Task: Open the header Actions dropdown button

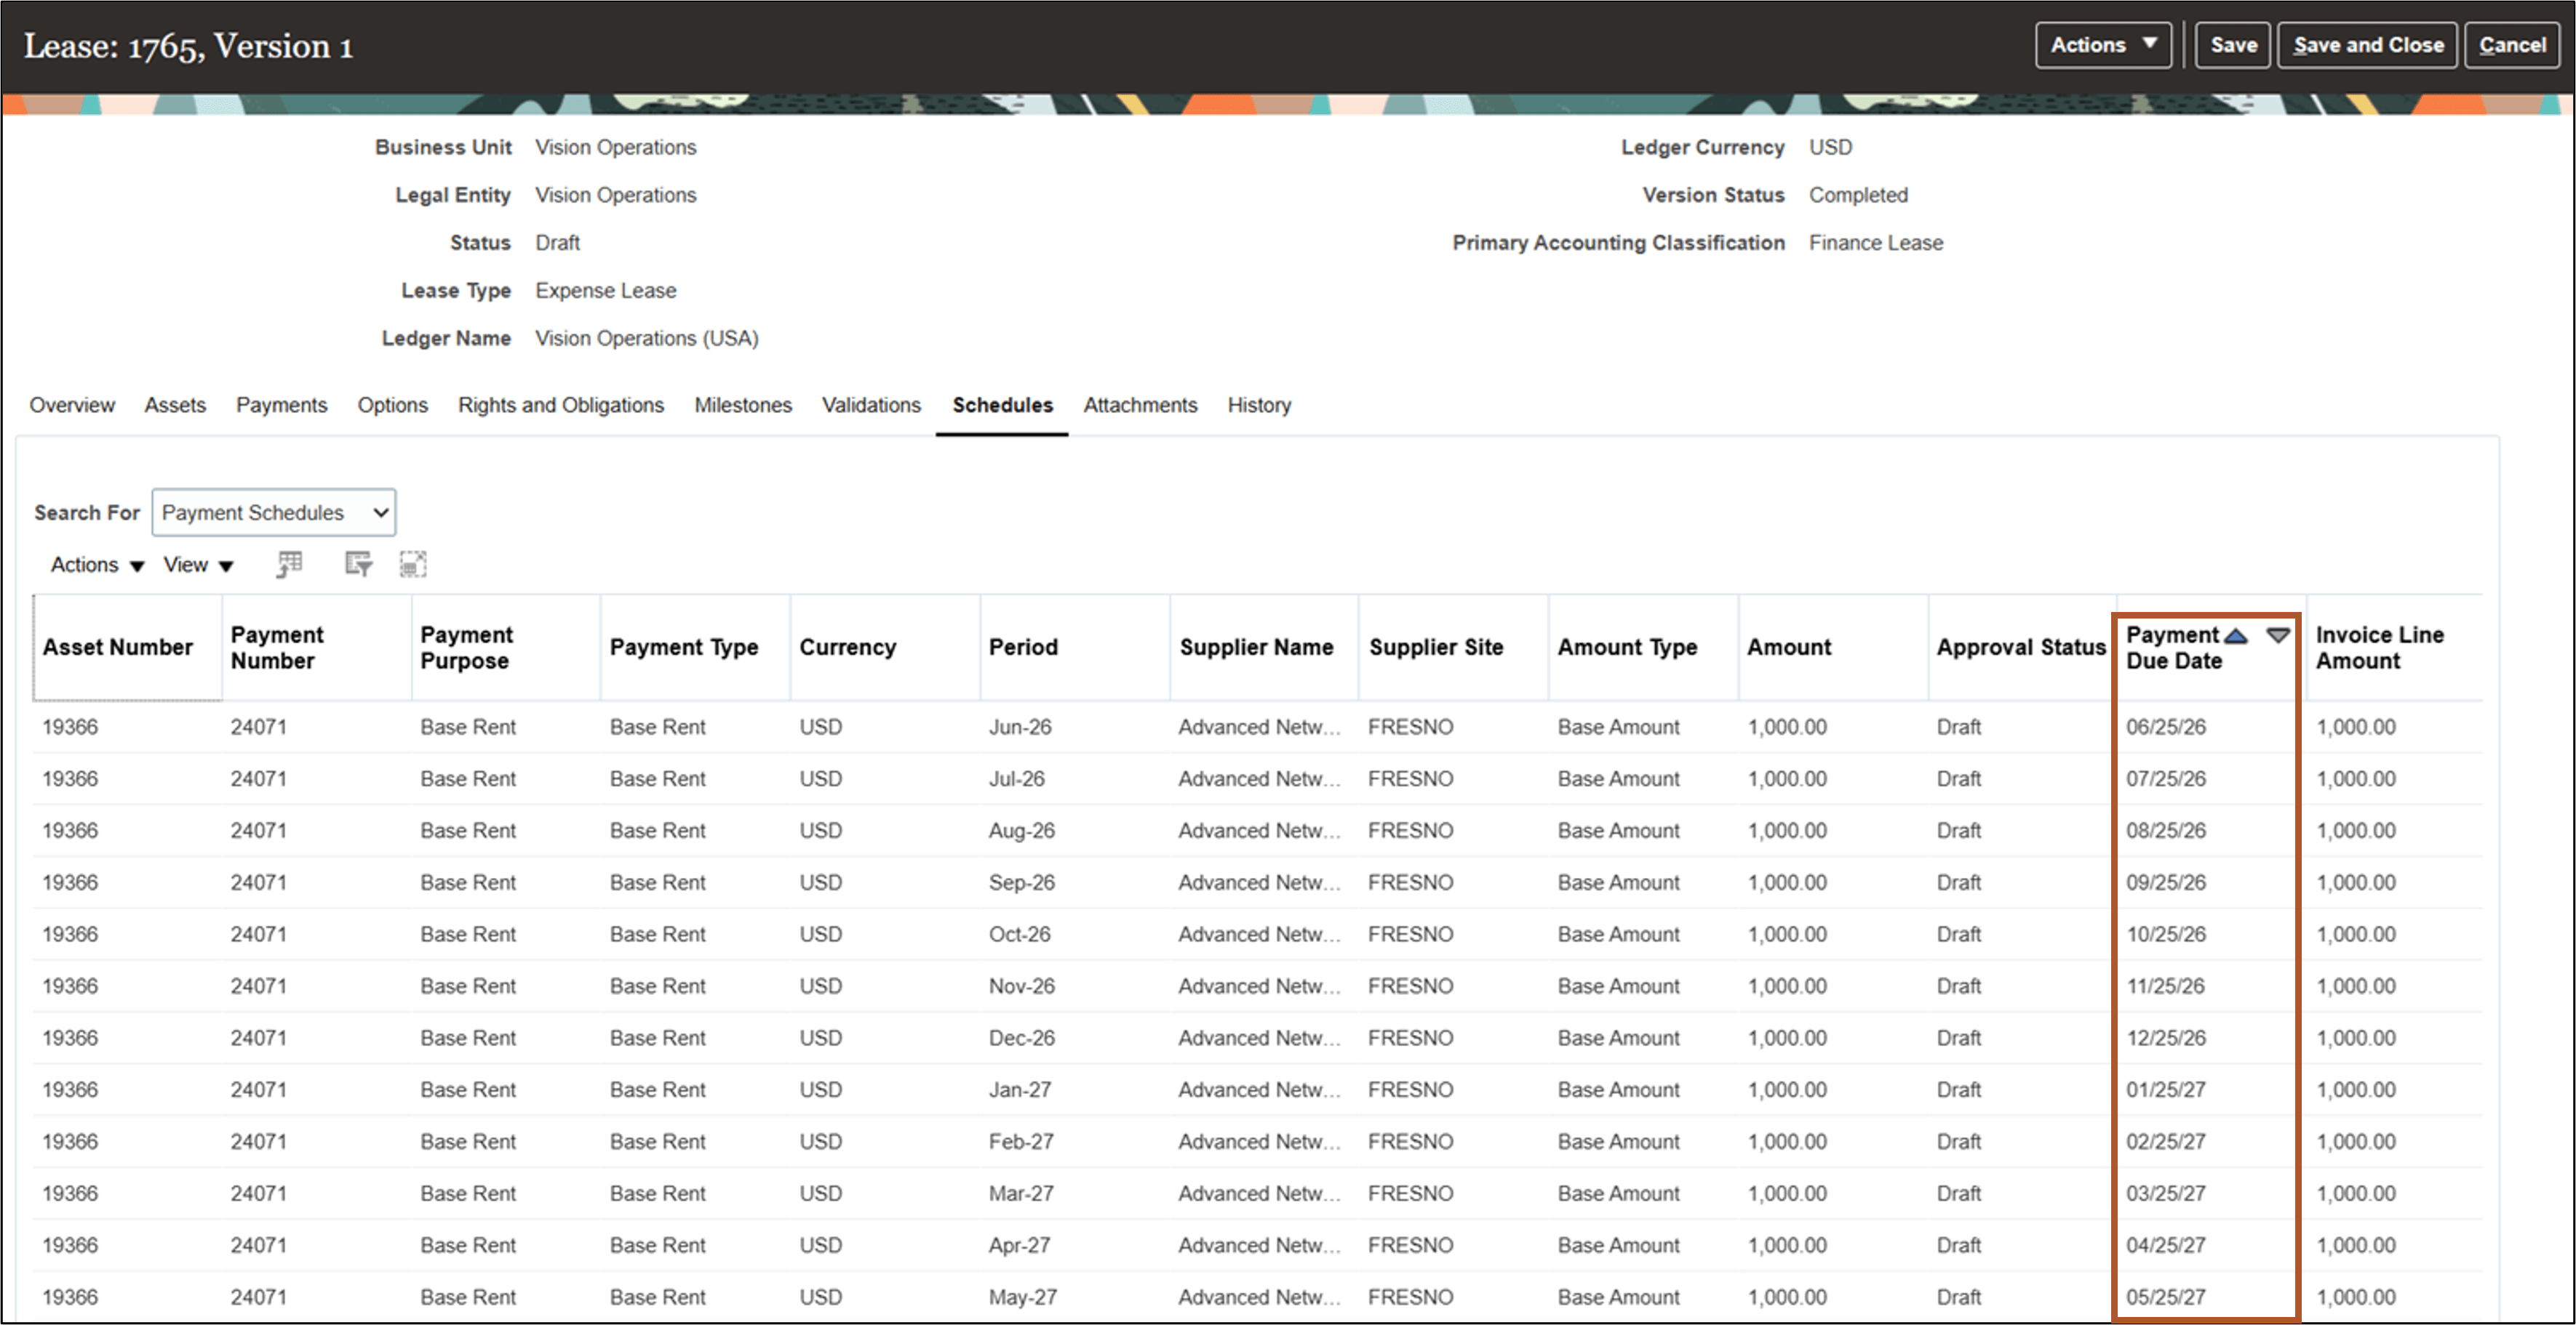Action: click(2103, 45)
